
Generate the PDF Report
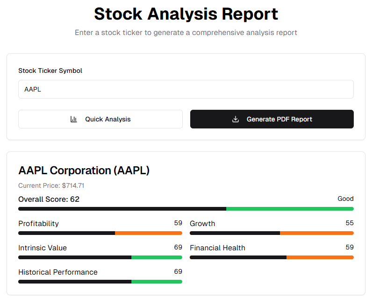click(x=272, y=119)
